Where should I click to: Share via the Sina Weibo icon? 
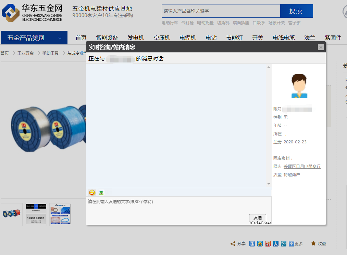point(268,244)
